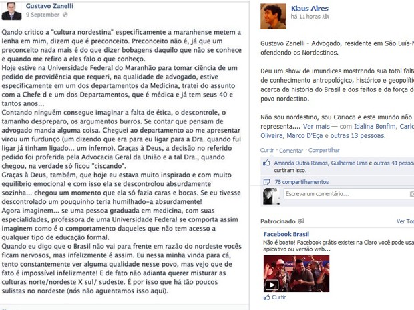The height and width of the screenshot is (310, 414).
Task: Open Gustavo Zanelli's profile picture
Action: point(11,11)
